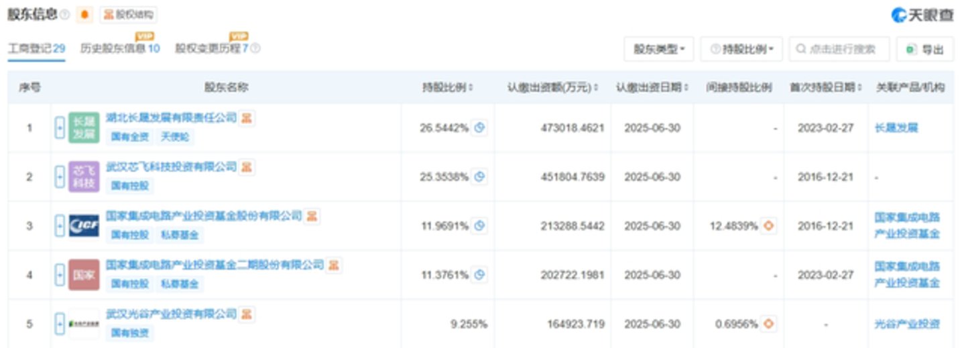Screen dimensions: 964x348
Task: Open the 持股比例 dropdown filter
Action: 741,49
